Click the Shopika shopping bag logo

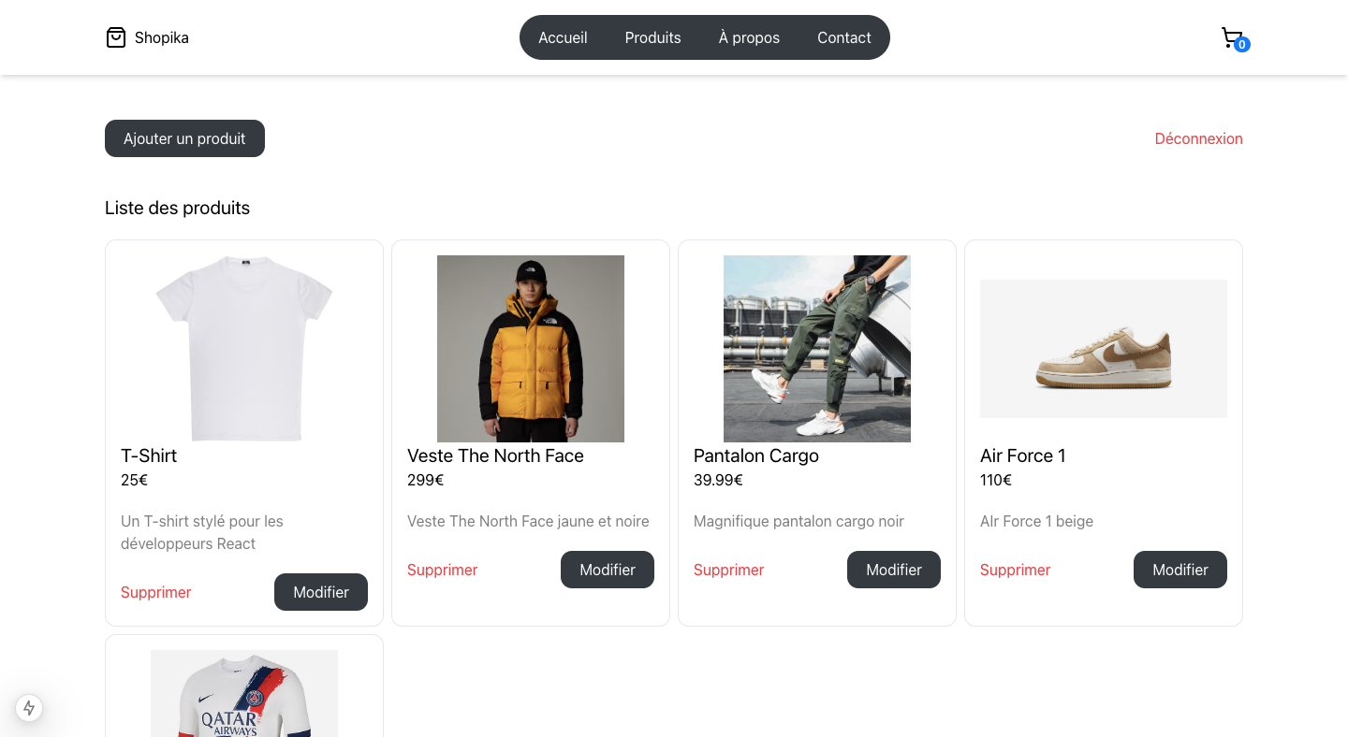(116, 37)
